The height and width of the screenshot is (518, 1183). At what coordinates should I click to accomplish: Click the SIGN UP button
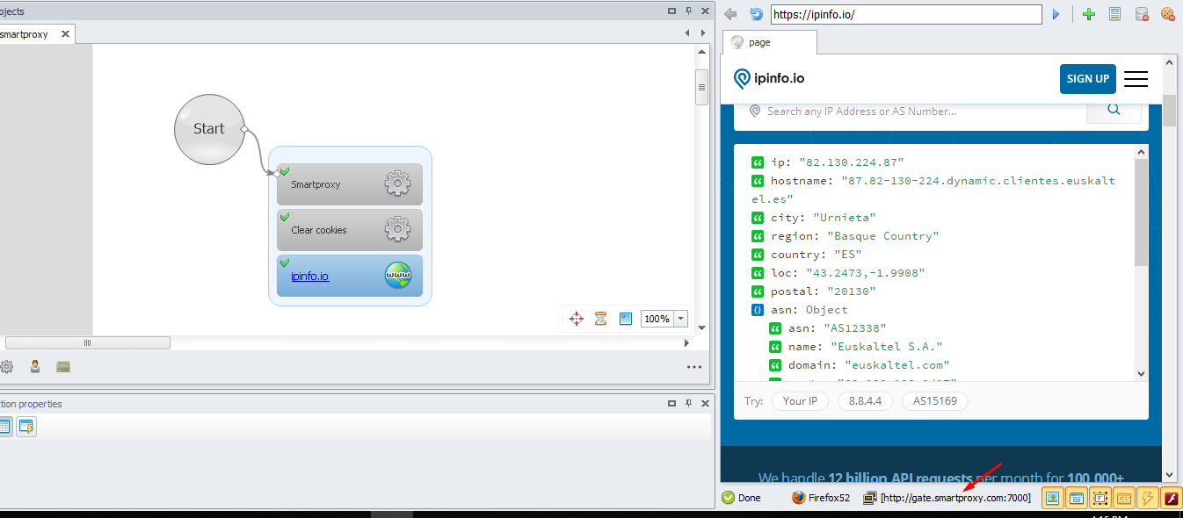(1087, 78)
